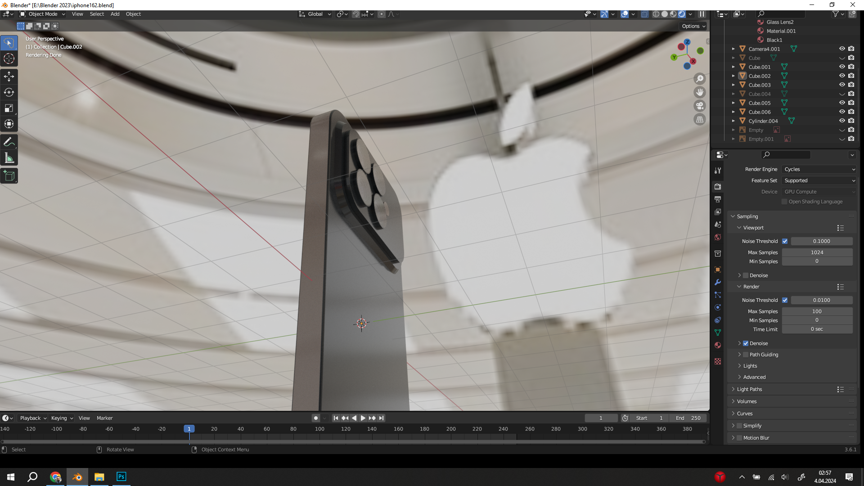The image size is (864, 486).
Task: Open the Render Engine dropdown
Action: click(x=819, y=169)
